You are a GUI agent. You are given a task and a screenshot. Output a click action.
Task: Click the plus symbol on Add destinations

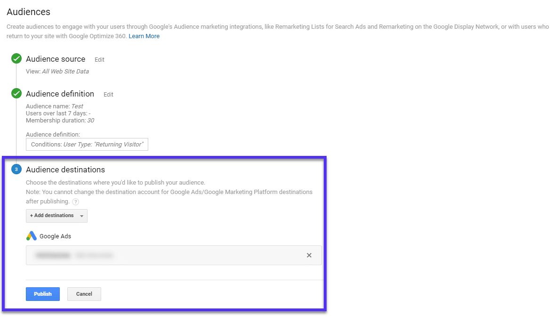pyautogui.click(x=32, y=215)
